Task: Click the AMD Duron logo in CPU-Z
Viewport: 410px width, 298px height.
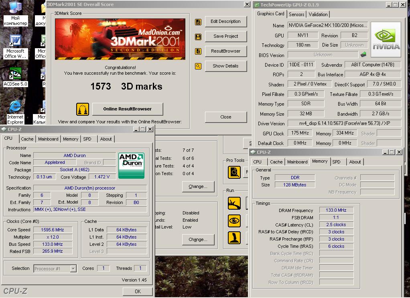Action: 131,165
